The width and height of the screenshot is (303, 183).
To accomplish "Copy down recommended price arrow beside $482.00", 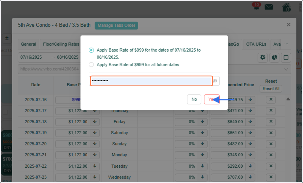I will pos(250,144).
